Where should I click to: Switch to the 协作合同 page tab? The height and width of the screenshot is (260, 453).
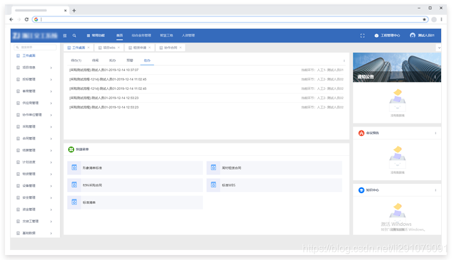pyautogui.click(x=170, y=47)
